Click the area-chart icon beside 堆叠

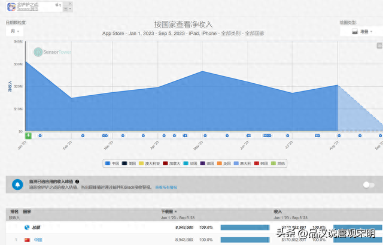point(355,32)
